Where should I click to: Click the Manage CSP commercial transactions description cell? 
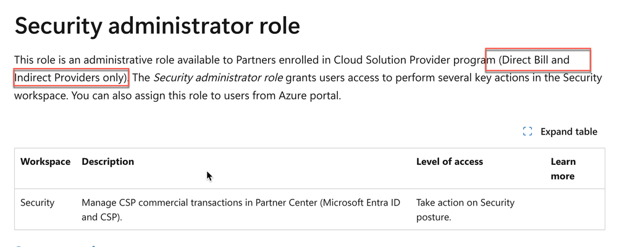[241, 209]
